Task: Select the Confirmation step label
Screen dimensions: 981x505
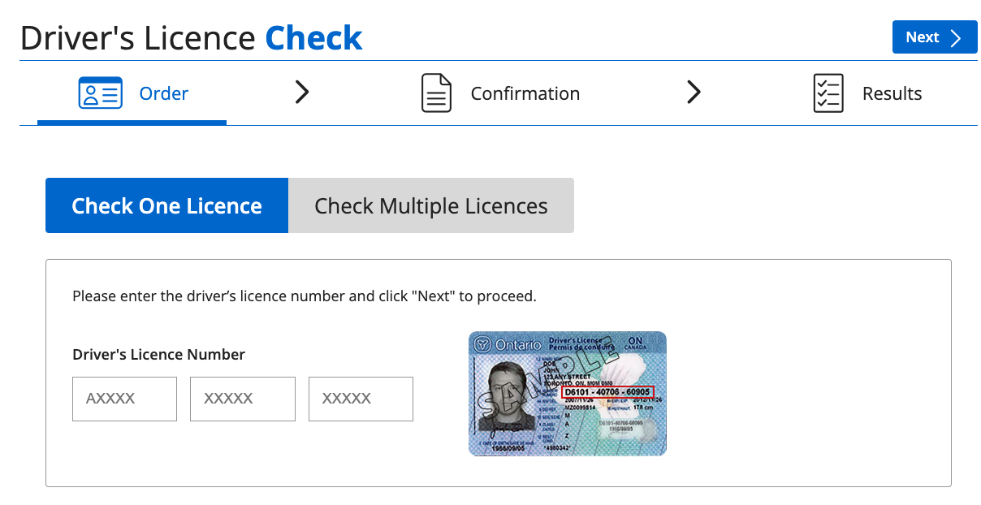Action: click(x=525, y=93)
